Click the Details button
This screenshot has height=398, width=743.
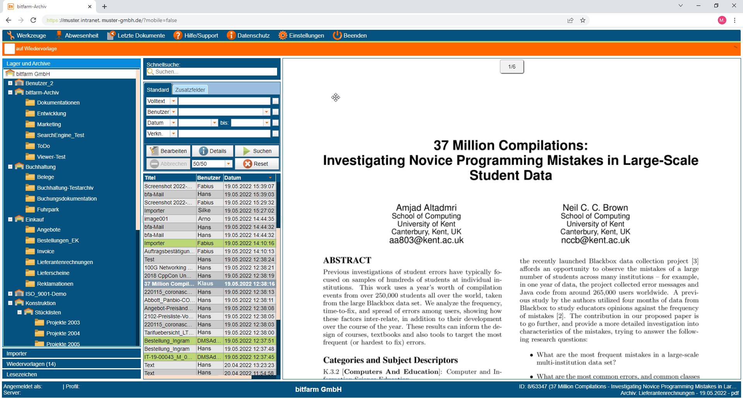[212, 151]
